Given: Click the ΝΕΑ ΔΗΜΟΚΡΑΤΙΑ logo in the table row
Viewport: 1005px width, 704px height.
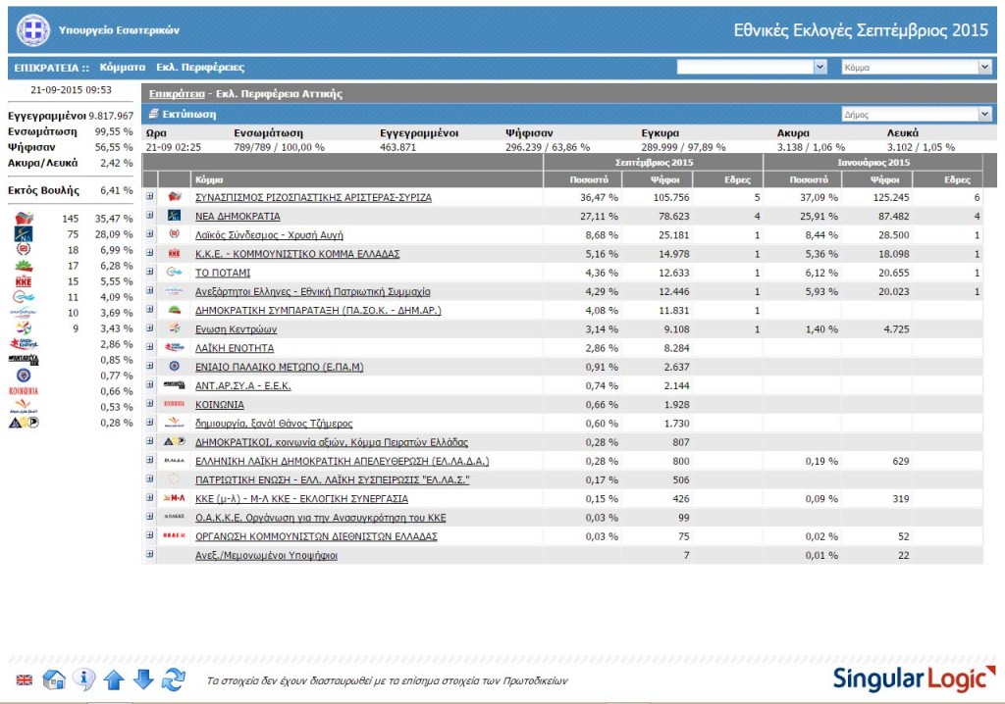Looking at the screenshot, I should coord(175,216).
